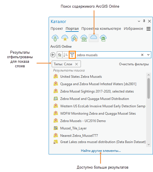The image size is (153, 172).
Task: Click Найти другие элементы link
Action: tap(101, 151)
